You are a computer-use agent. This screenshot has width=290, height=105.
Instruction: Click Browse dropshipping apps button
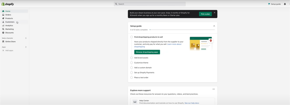(147, 52)
